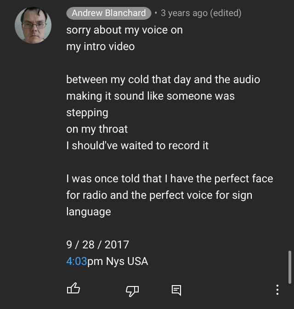Open the Andrew Blanchard channel name chip
This screenshot has width=294, height=309.
click(109, 13)
